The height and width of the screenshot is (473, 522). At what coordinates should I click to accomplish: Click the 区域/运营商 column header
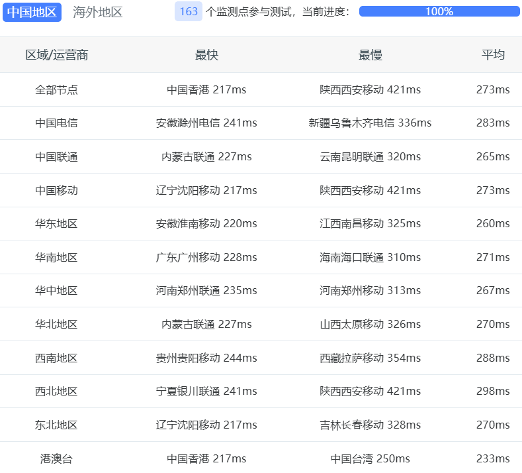point(57,55)
